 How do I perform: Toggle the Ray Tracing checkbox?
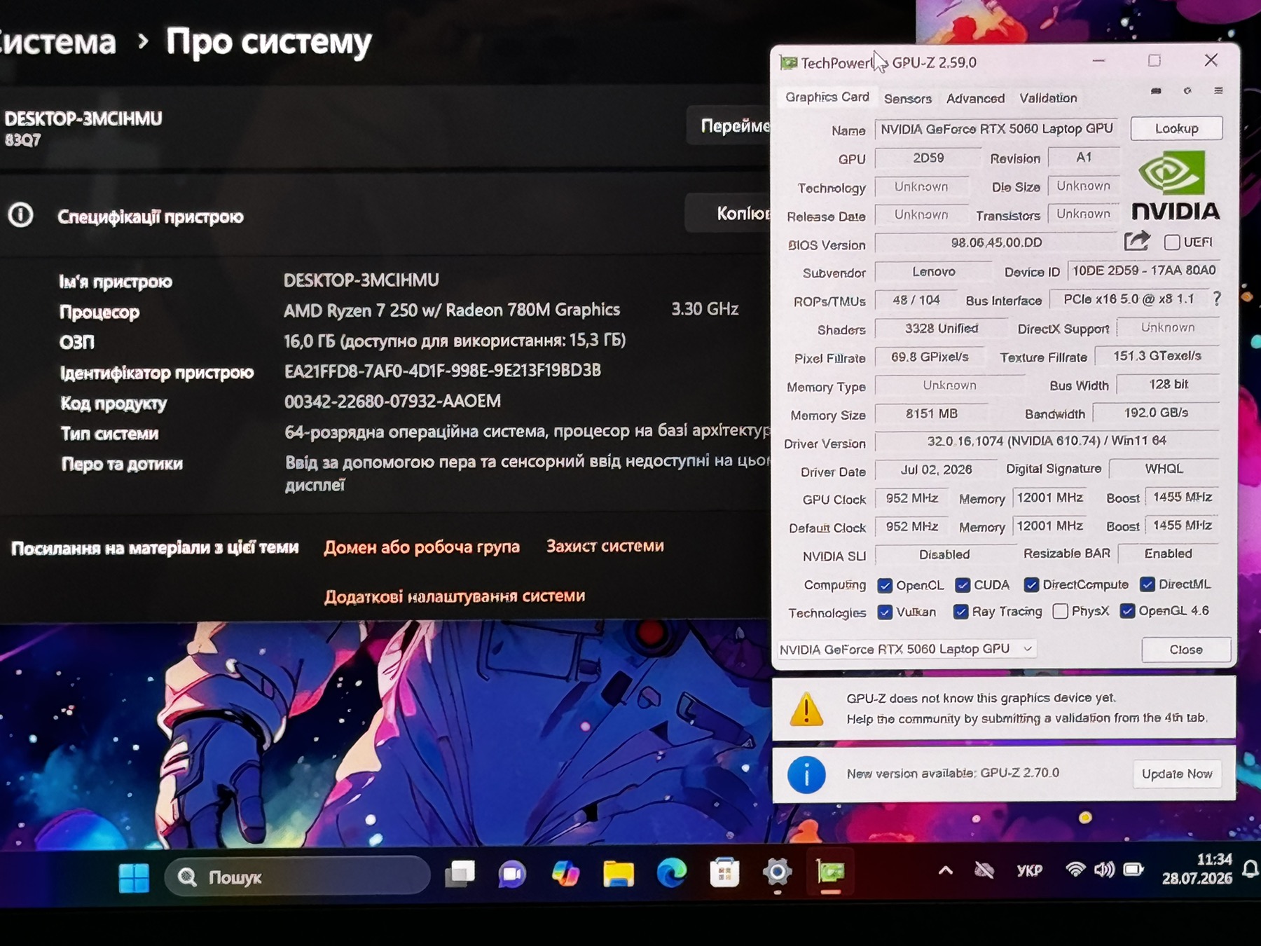[960, 612]
